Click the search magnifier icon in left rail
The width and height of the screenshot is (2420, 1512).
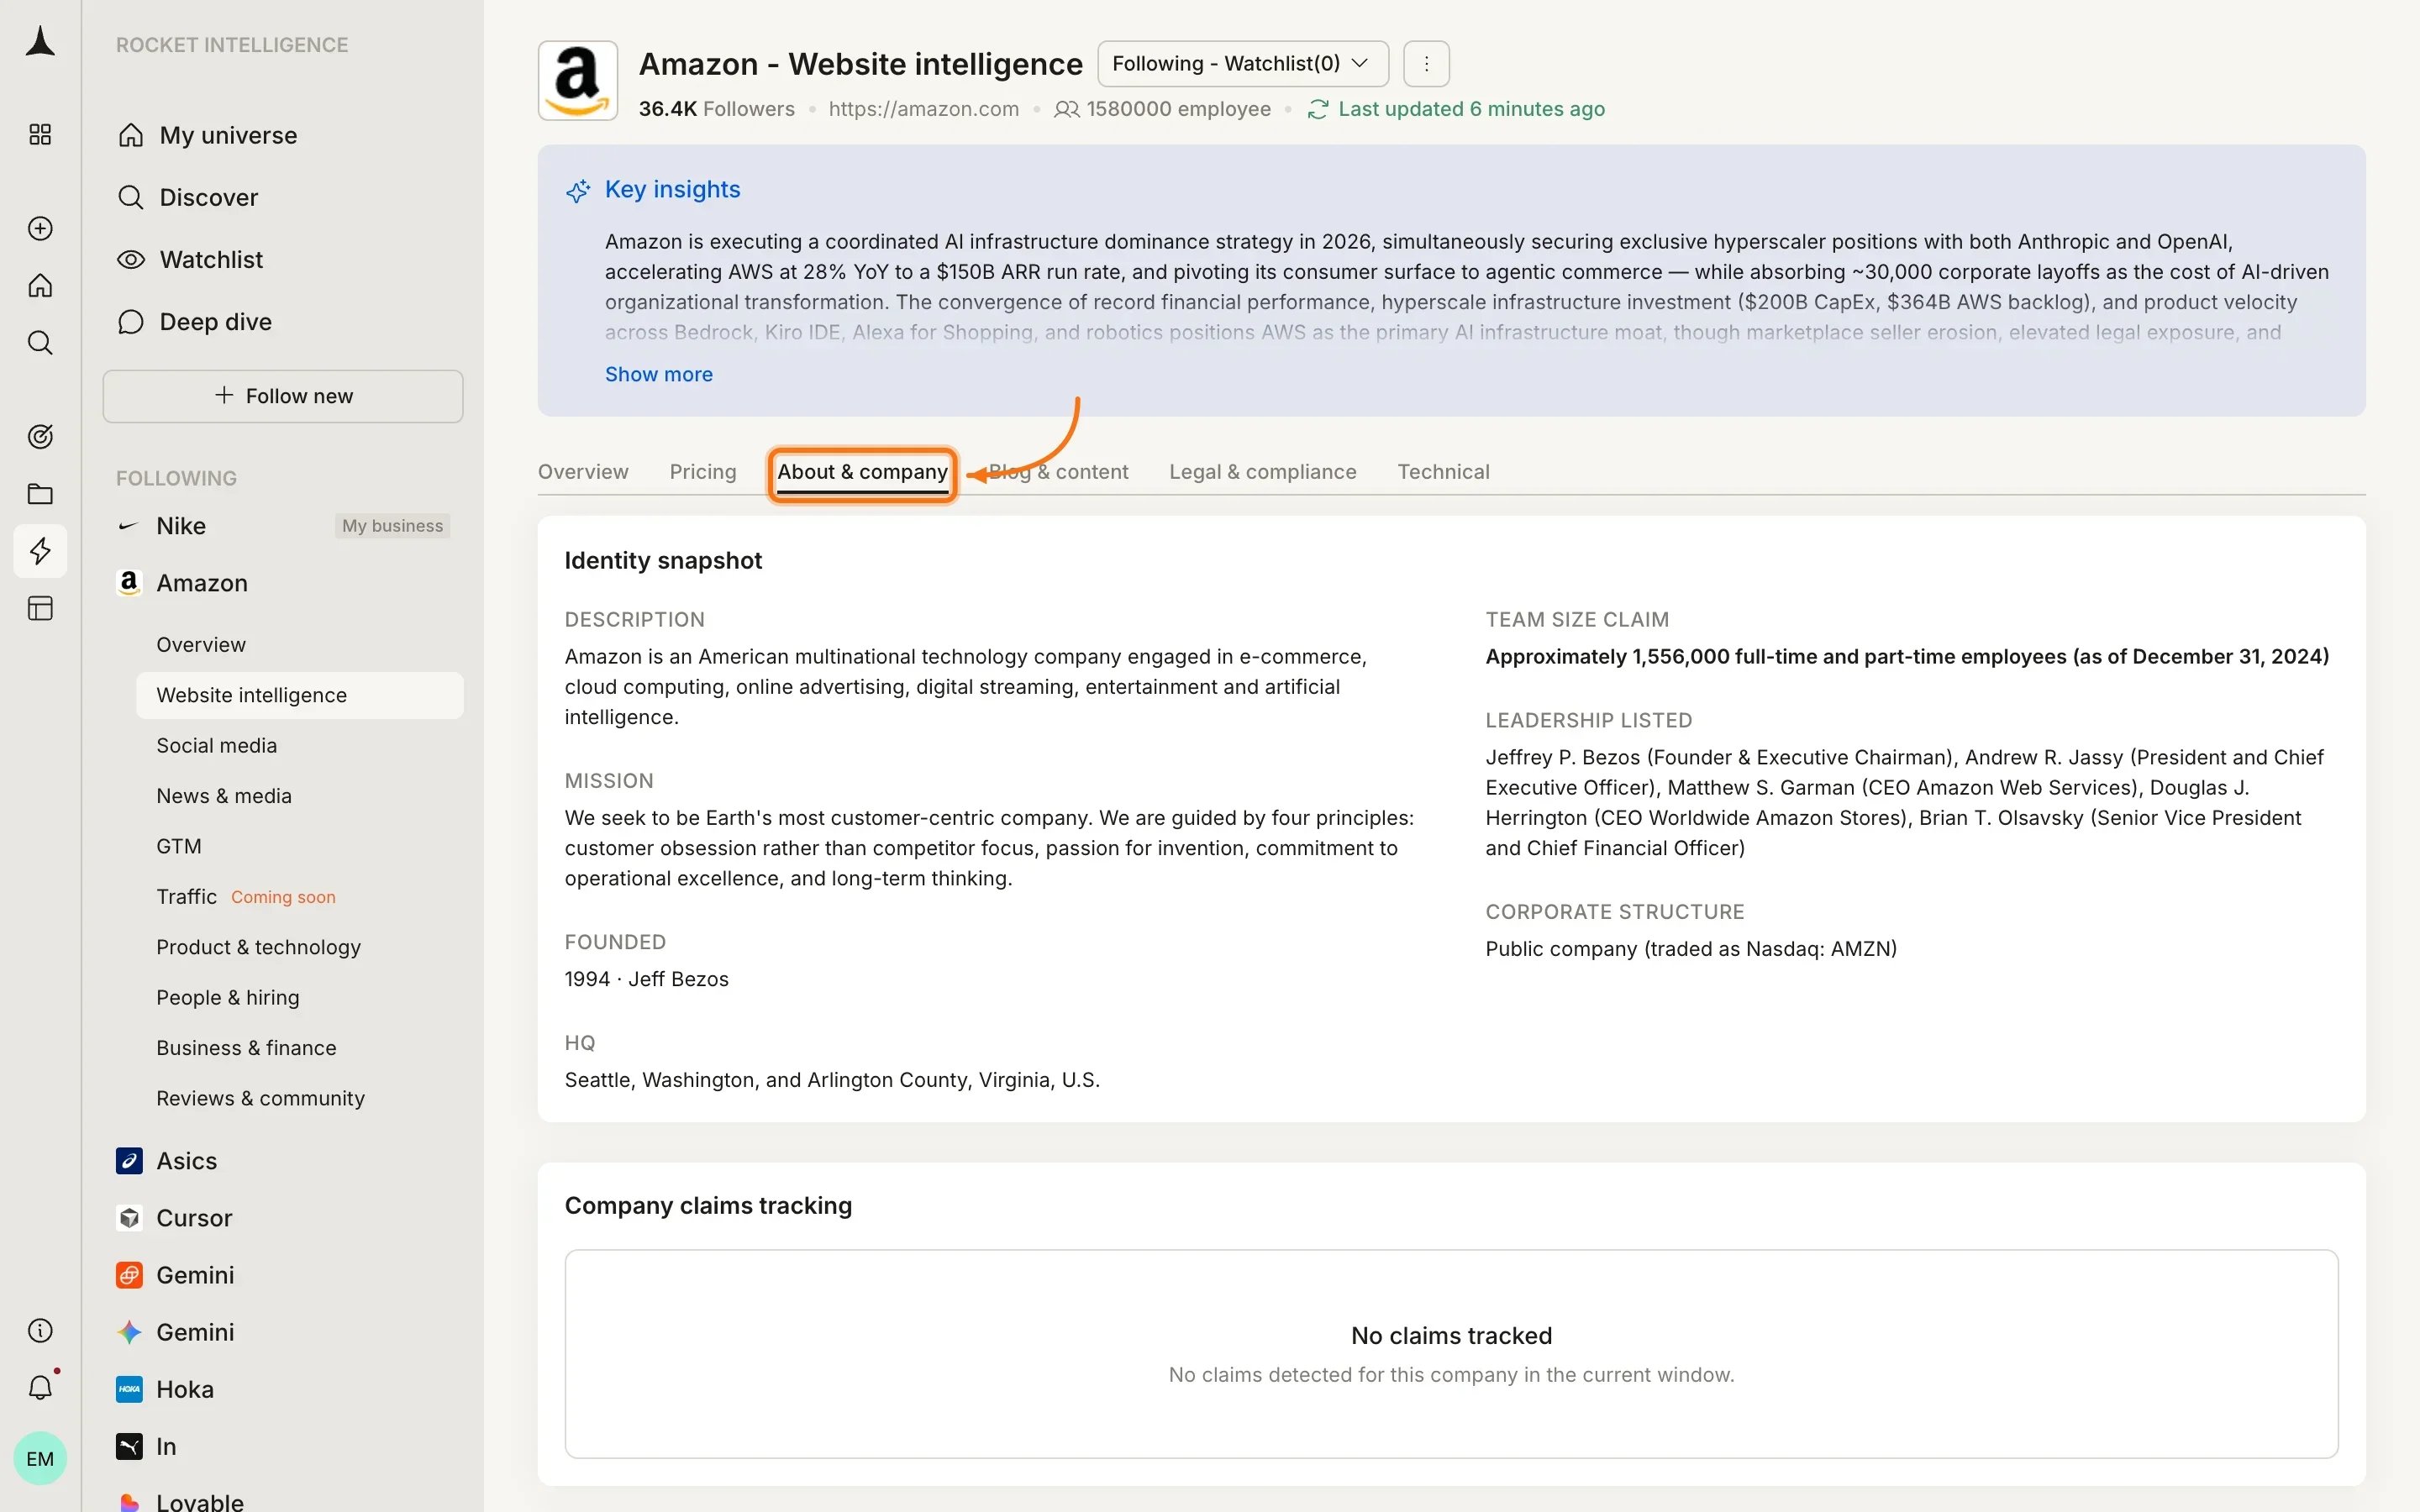pos(40,343)
